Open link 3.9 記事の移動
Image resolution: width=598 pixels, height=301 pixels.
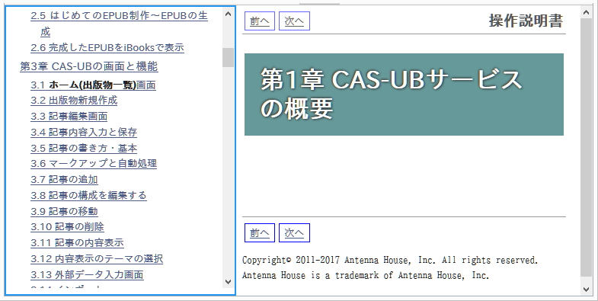[x=65, y=211]
